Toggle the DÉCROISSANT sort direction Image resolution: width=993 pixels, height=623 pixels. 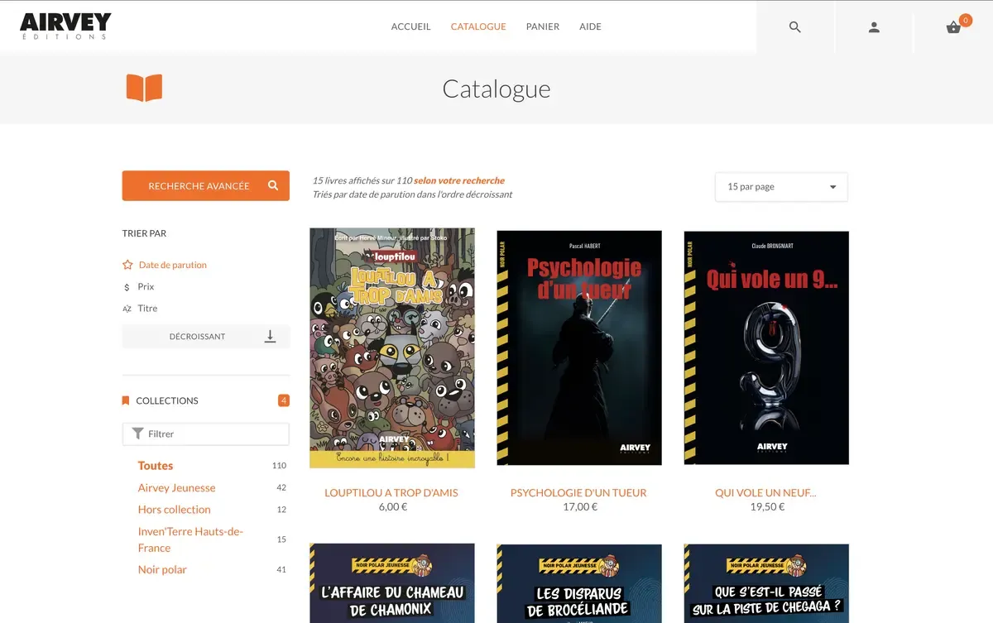pyautogui.click(x=205, y=336)
